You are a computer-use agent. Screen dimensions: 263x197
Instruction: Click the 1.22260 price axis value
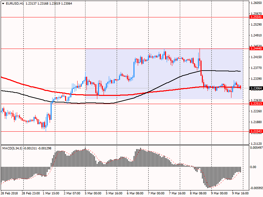click(x=256, y=111)
